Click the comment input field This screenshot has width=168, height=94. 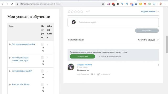coord(113,22)
